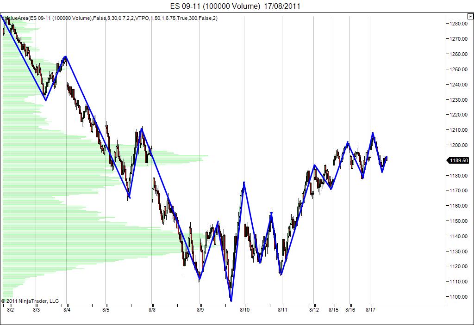Click the 8/11 date label
Screen dimensions: 474x325
(x=283, y=310)
